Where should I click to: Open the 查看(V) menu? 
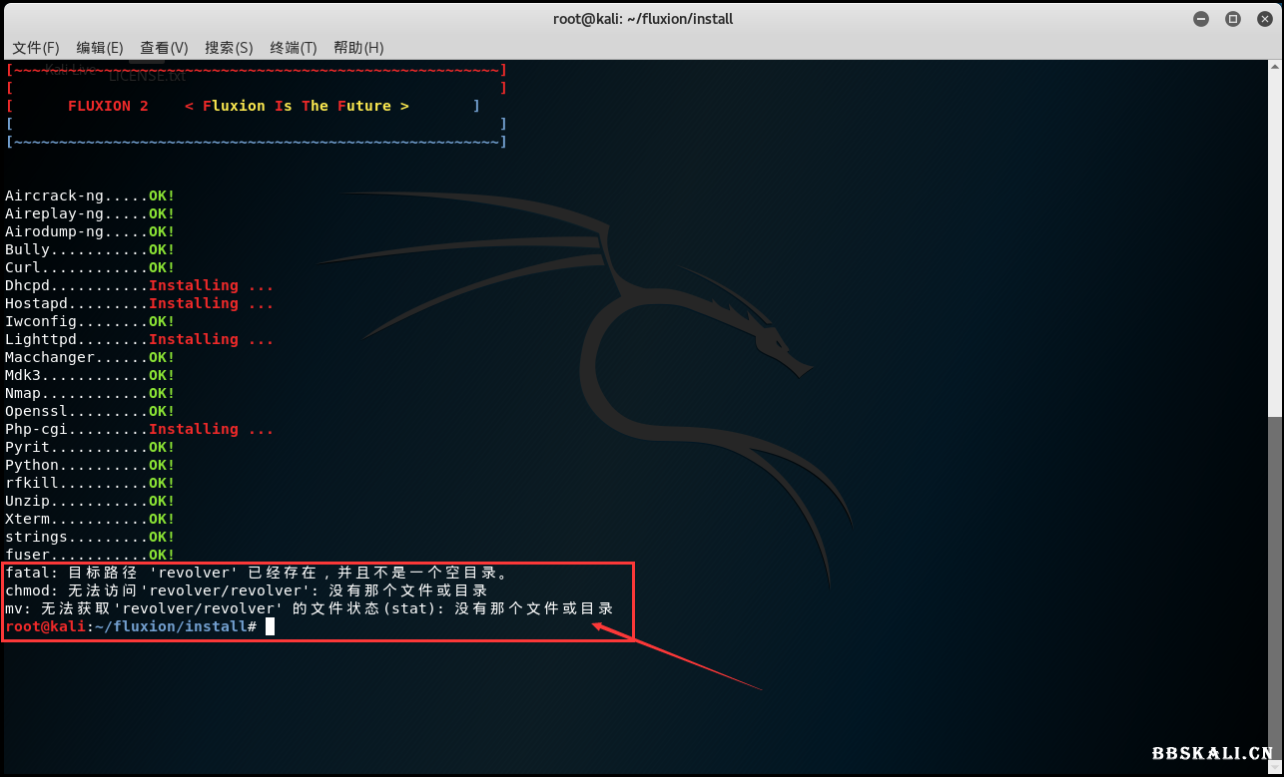[x=164, y=48]
